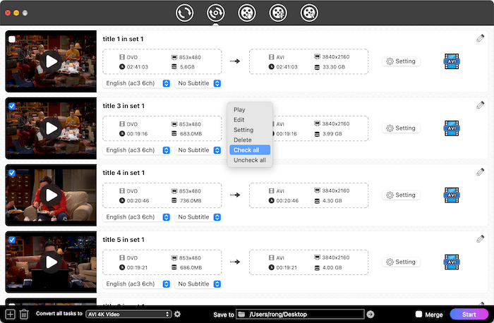
Task: Uncheck the checkbox for title 4 in set 1
Action: pyautogui.click(x=12, y=173)
